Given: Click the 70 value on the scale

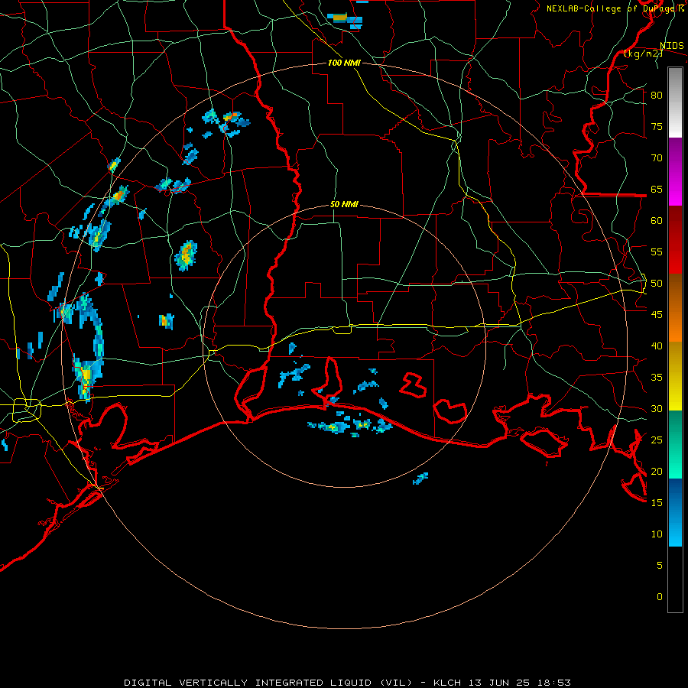Looking at the screenshot, I should [657, 158].
